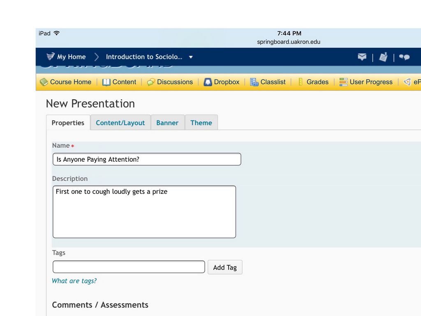The image size is (421, 316).
Task: Open the Content book icon
Action: 106,82
